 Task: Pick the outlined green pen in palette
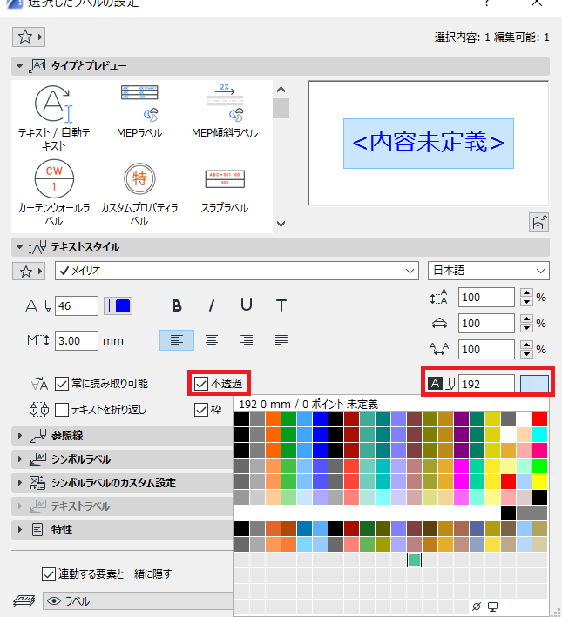414,560
